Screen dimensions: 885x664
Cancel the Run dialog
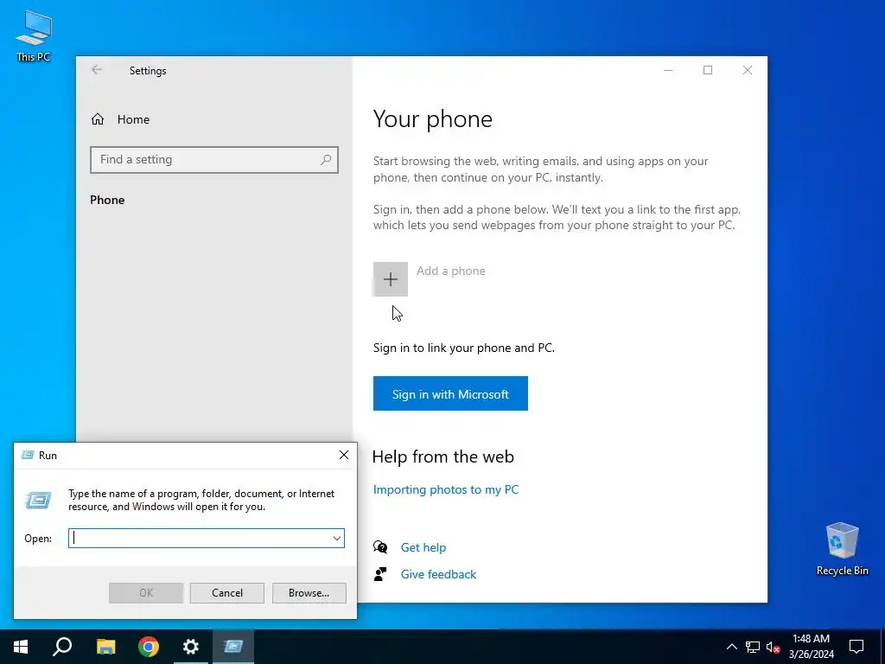point(227,593)
